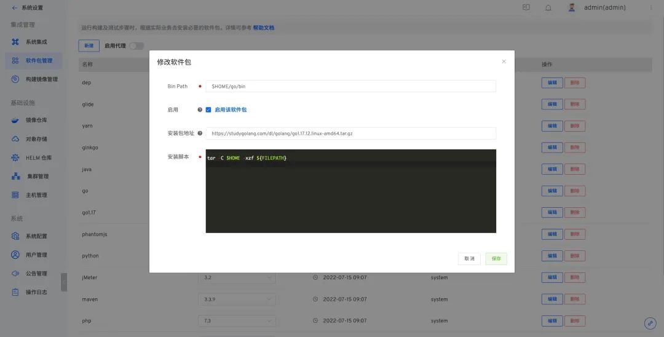Toggle the 启用代理 switch
Screen dimensions: 664x337
click(x=136, y=46)
